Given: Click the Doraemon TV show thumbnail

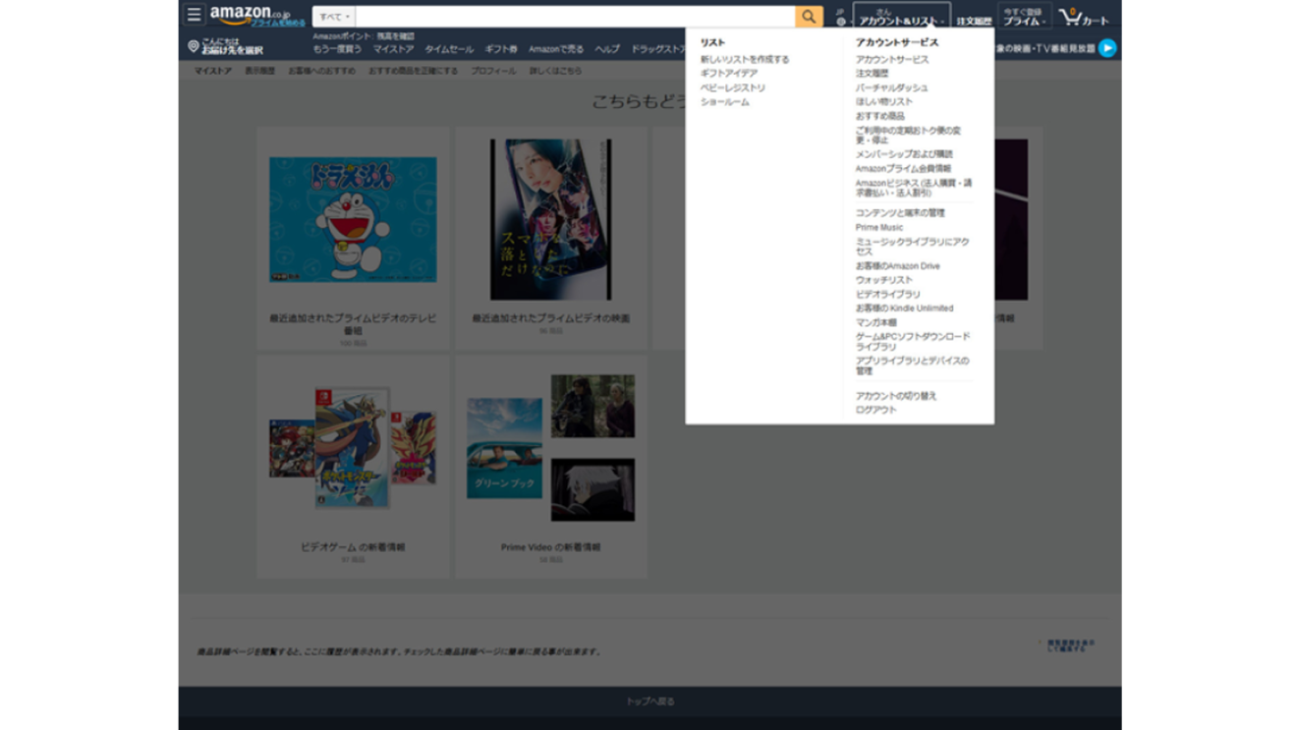Looking at the screenshot, I should [353, 220].
